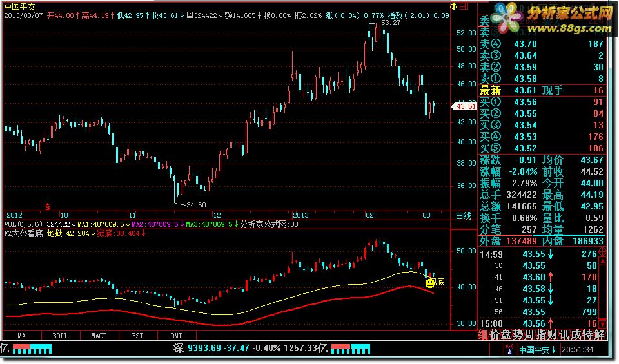Switch to the DMI indicator tab
The height and width of the screenshot is (364, 619).
click(177, 336)
